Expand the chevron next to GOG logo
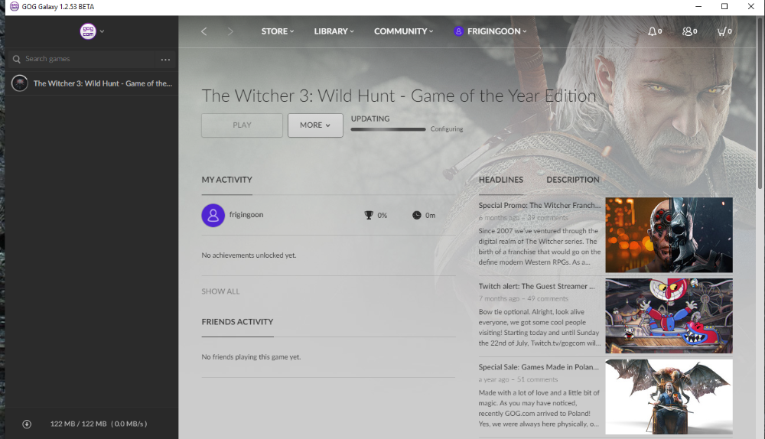The image size is (765, 439). [x=102, y=31]
